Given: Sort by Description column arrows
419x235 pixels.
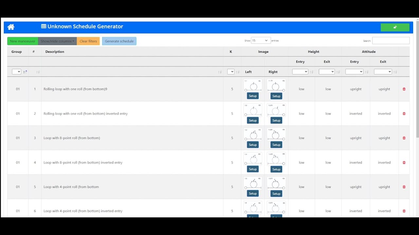Looking at the screenshot, I should coord(220,72).
